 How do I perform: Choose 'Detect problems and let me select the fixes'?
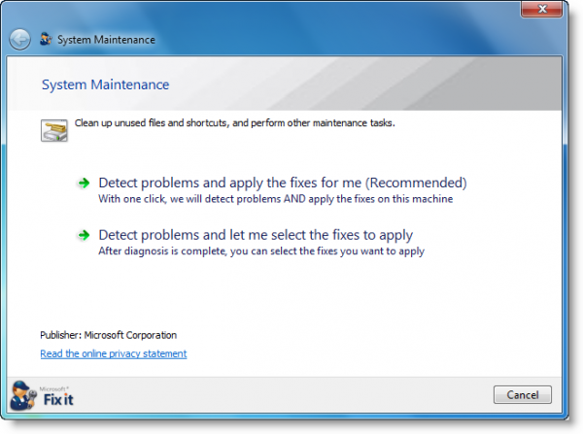(x=256, y=235)
